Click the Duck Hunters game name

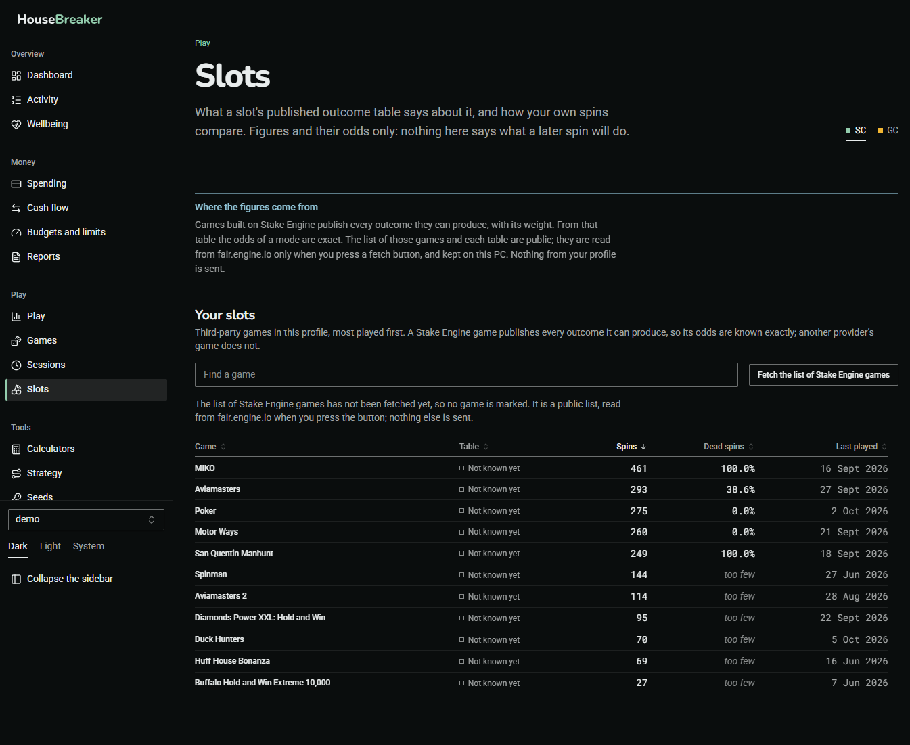(219, 639)
